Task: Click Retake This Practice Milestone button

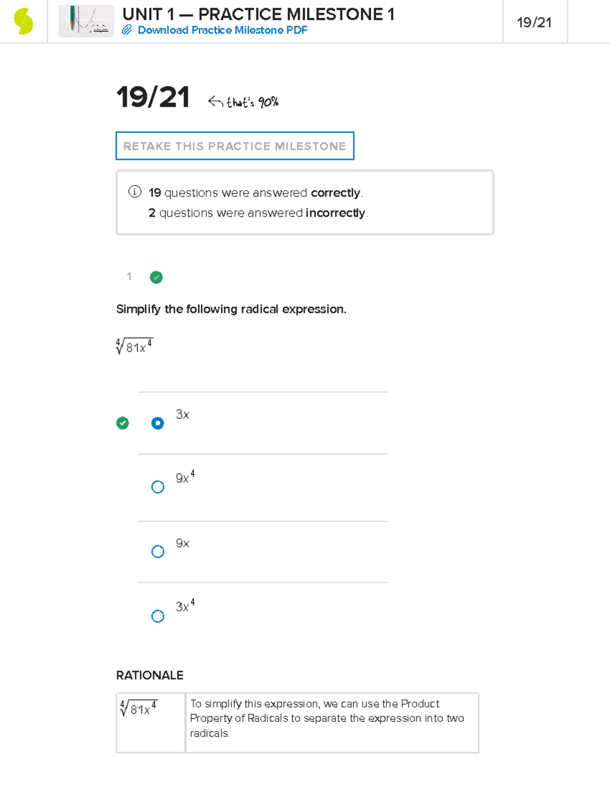Action: tap(235, 146)
